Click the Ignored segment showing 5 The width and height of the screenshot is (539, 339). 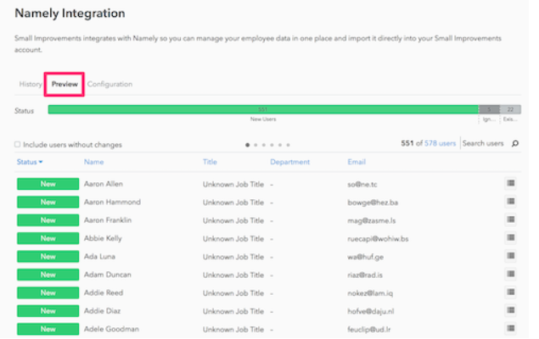(x=489, y=109)
